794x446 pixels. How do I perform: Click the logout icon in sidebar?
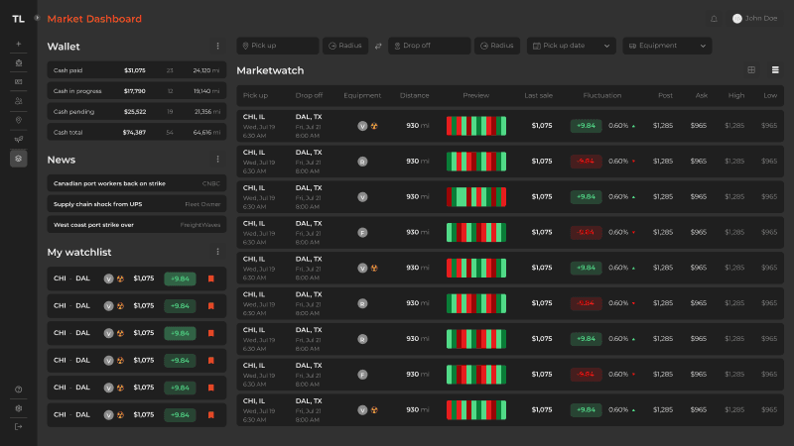point(18,426)
